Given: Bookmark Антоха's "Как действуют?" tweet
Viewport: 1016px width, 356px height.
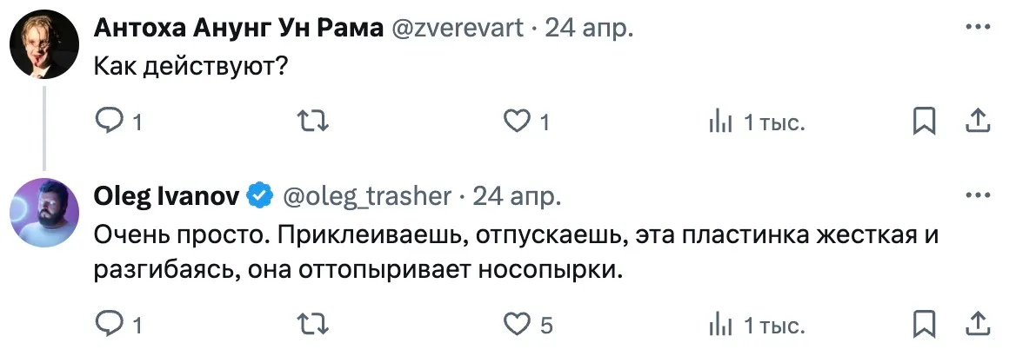Looking at the screenshot, I should (924, 122).
